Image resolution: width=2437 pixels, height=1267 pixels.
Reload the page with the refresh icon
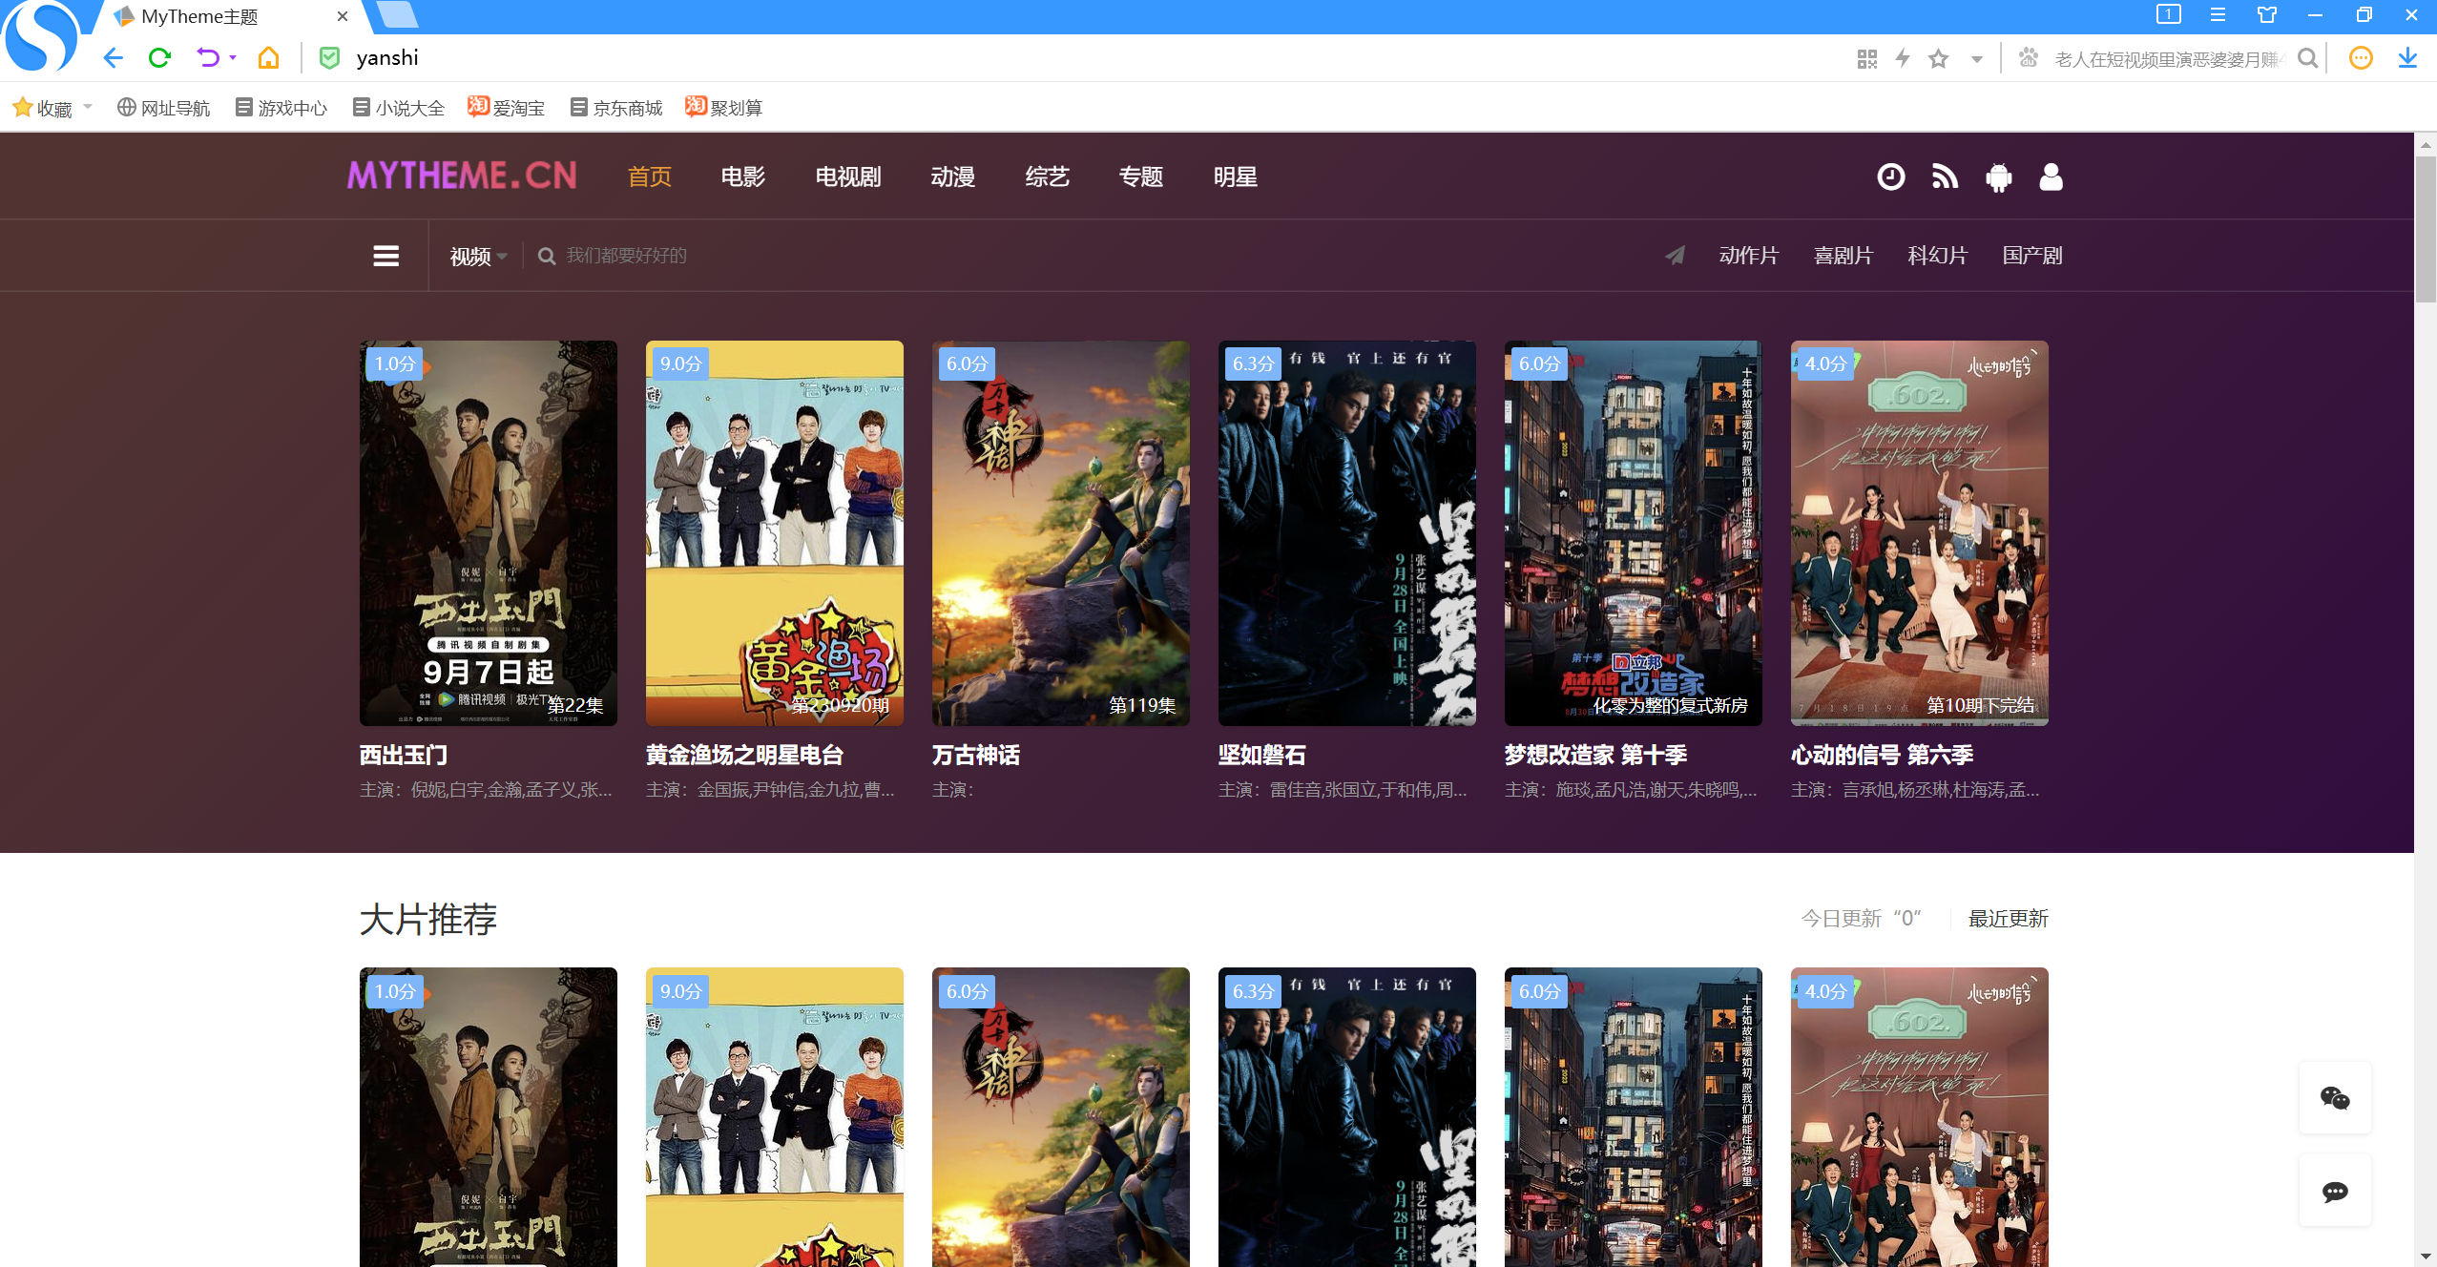click(159, 58)
